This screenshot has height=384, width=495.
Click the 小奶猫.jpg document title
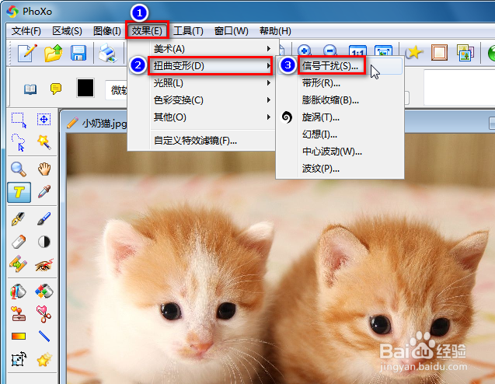tap(104, 124)
